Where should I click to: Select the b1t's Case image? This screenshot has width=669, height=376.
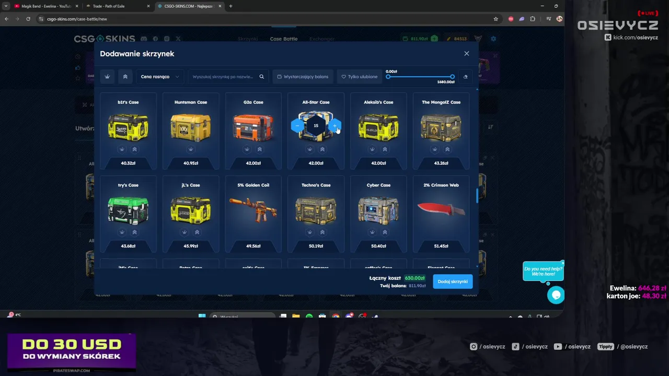pyautogui.click(x=128, y=127)
